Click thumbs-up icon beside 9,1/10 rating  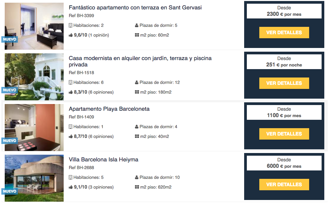coord(71,187)
